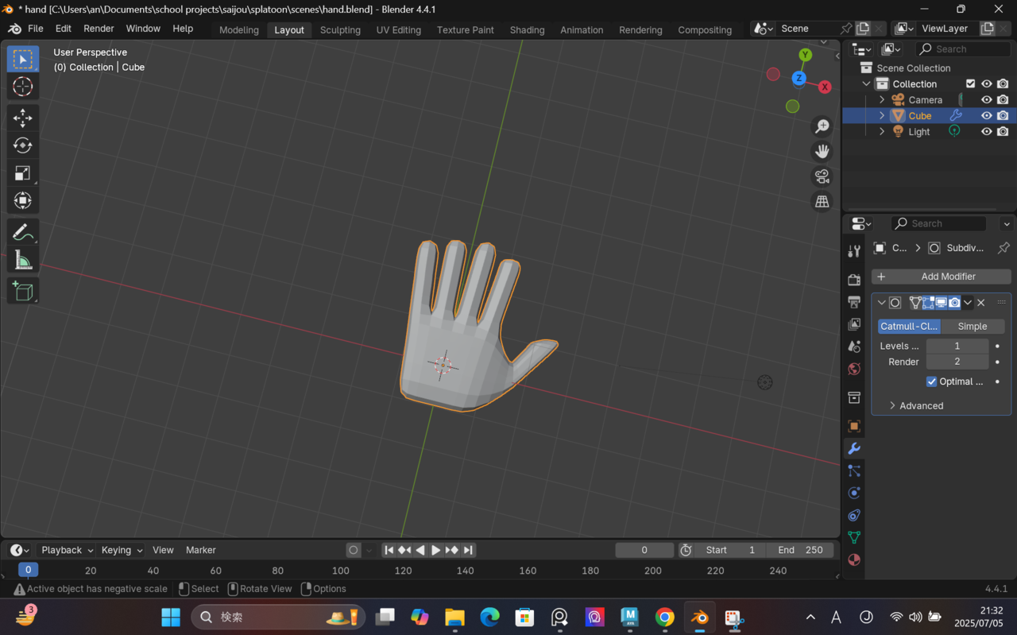Image resolution: width=1017 pixels, height=635 pixels.
Task: Select the Select Box tool
Action: (x=23, y=60)
